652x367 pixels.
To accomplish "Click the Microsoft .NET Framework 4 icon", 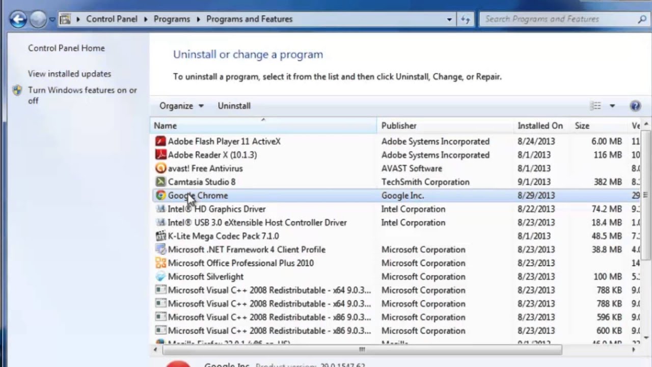I will [x=160, y=250].
